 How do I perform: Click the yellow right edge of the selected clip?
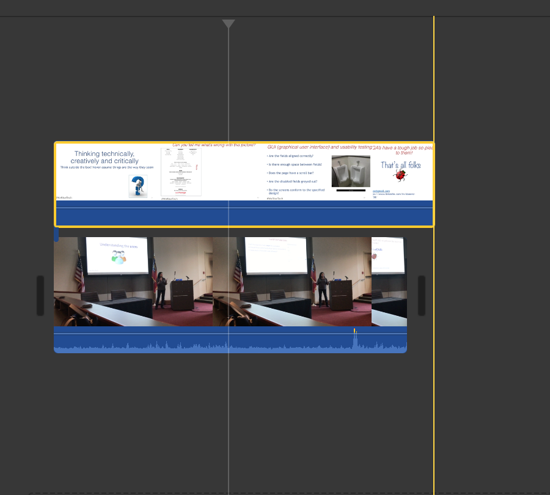pyautogui.click(x=434, y=185)
